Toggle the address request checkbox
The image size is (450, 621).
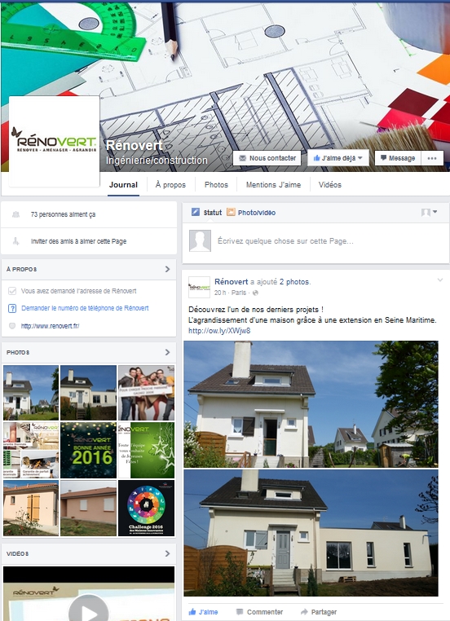coord(12,291)
